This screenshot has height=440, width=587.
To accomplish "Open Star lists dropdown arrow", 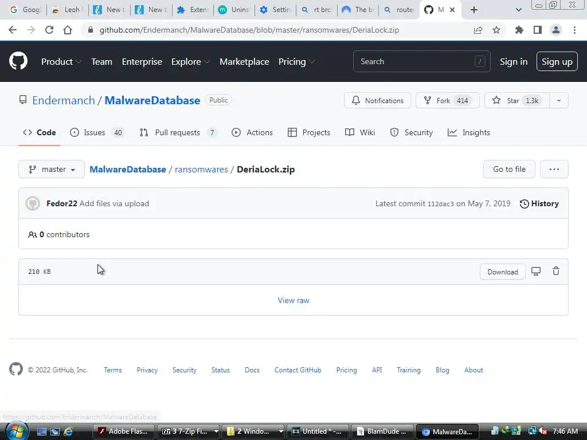I will [558, 101].
